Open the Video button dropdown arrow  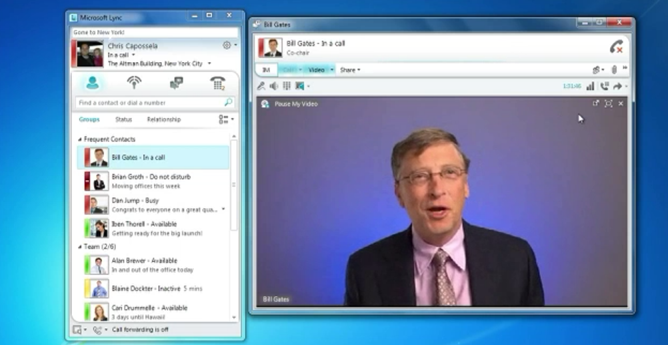pos(332,70)
